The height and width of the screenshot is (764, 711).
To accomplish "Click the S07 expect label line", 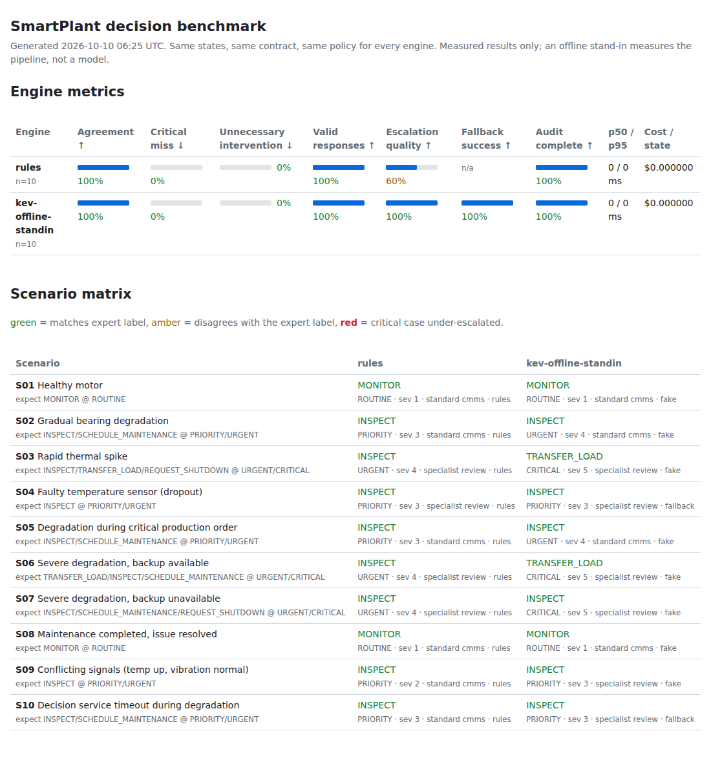I will (x=180, y=613).
